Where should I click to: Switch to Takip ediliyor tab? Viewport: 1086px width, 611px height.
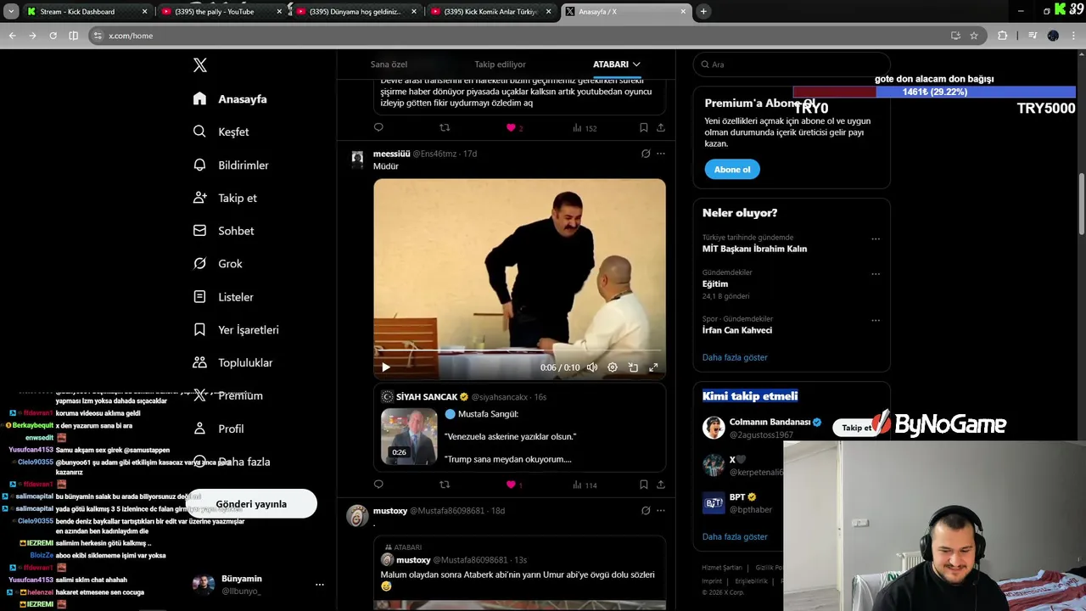click(500, 64)
